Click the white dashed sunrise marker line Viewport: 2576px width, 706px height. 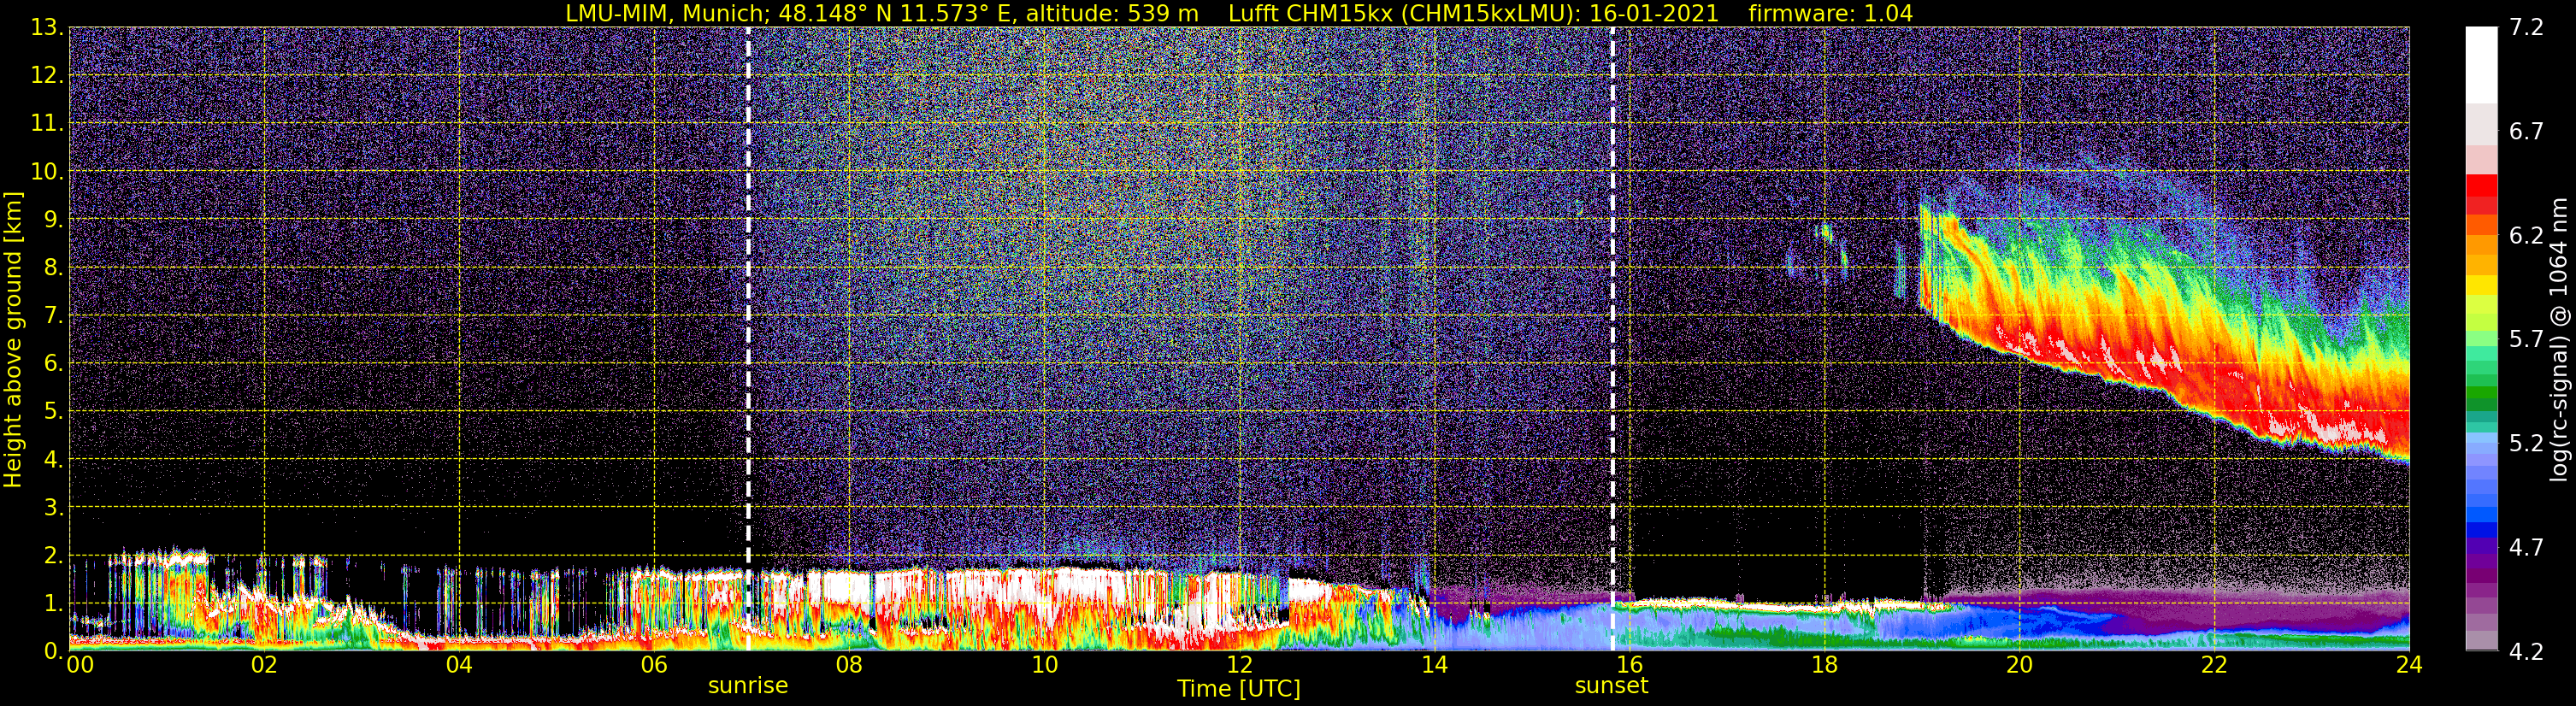[x=748, y=339]
